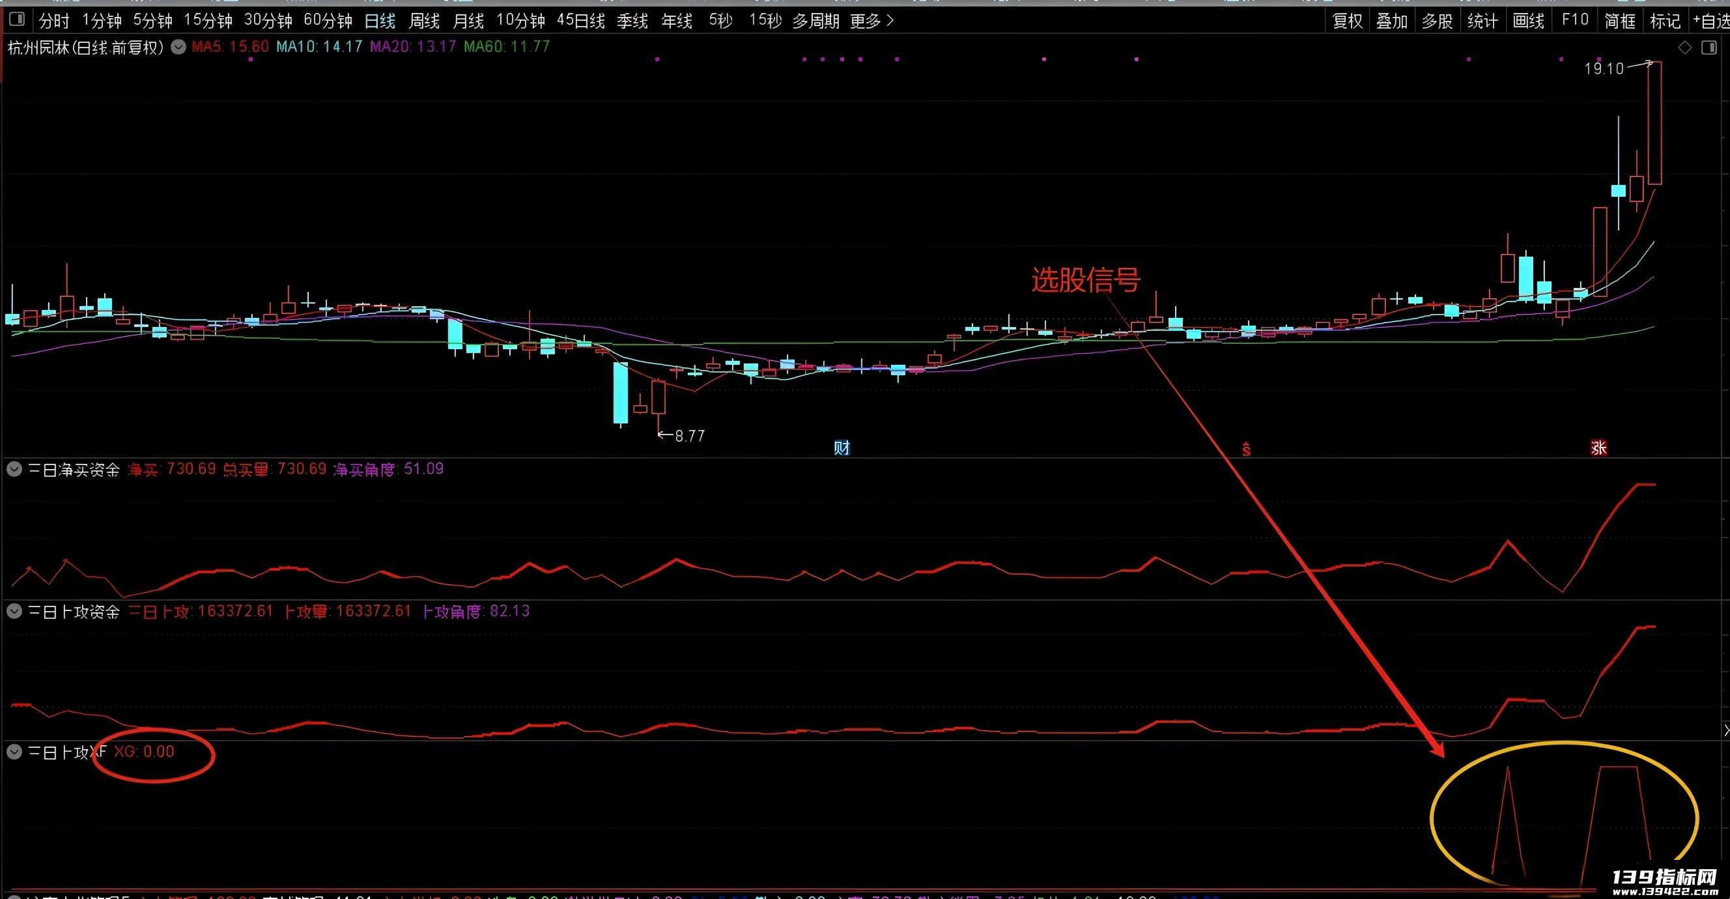Screen dimensions: 1730x899
Task: Expand options for 三日上攻XF indicator
Action: [x=14, y=751]
